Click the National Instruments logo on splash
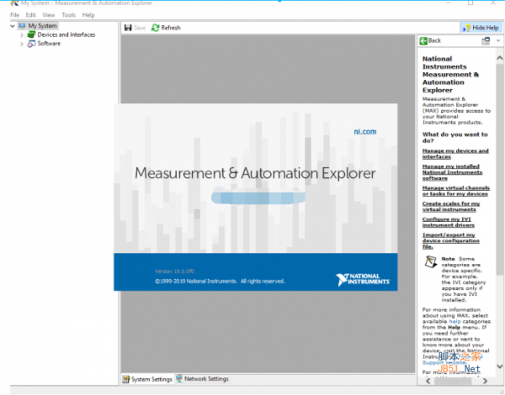The image size is (505, 395). pyautogui.click(x=362, y=279)
